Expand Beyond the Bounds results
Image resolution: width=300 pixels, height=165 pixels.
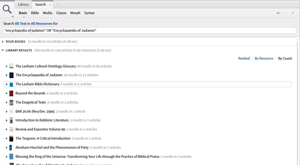click(7, 93)
